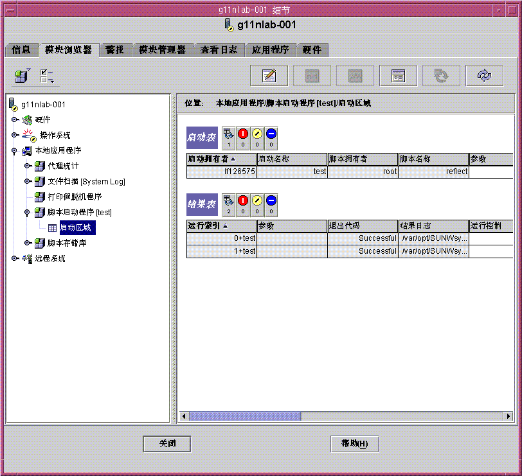Click the 操作系统 operating system icon

coord(29,135)
